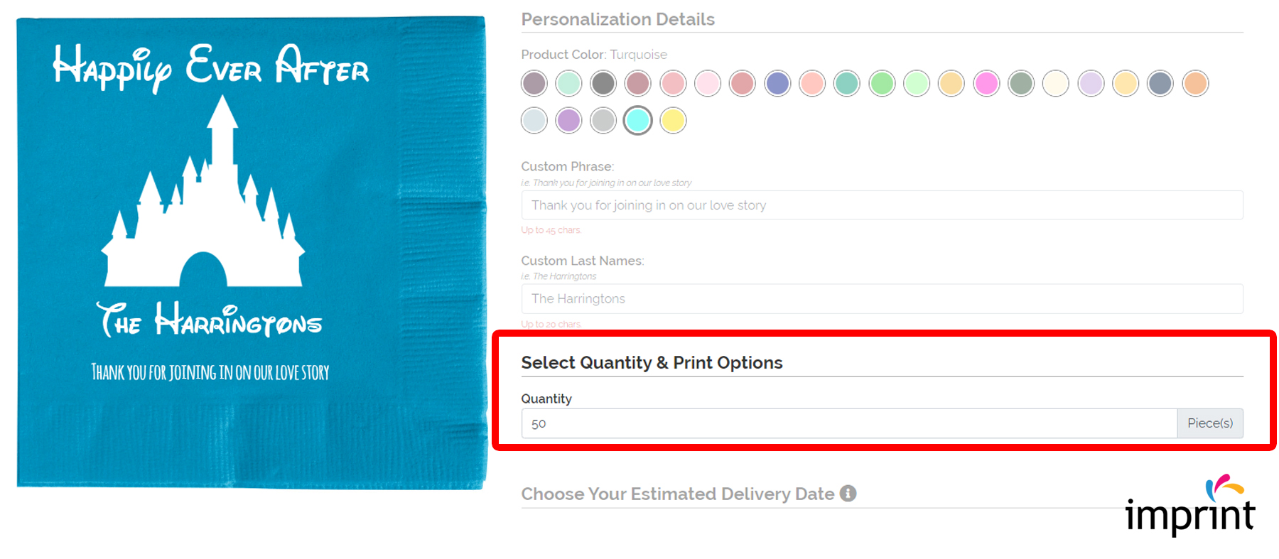
Task: Click the imprint logo
Action: (1190, 506)
